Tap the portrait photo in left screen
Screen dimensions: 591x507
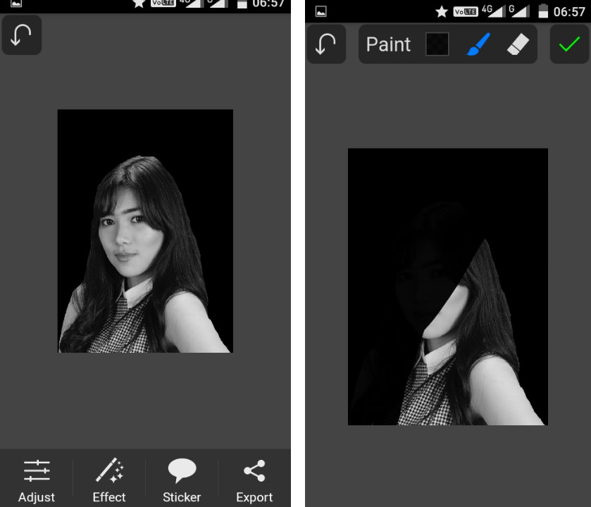tap(145, 231)
